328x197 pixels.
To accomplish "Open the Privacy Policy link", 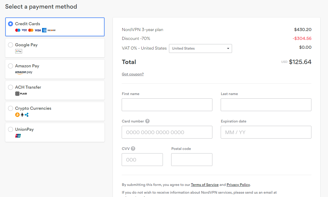I will (x=238, y=185).
